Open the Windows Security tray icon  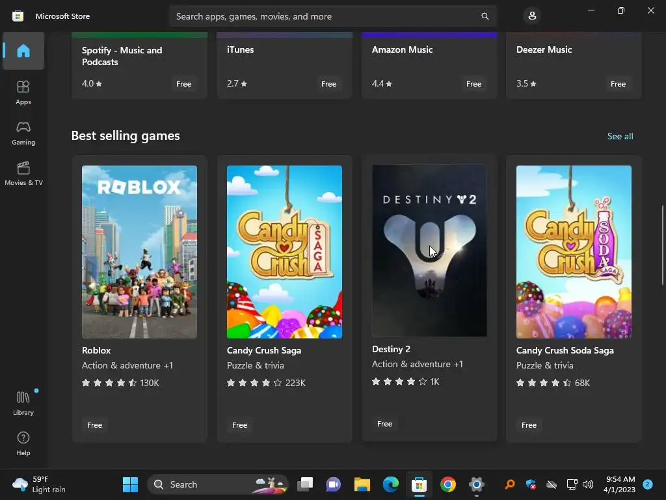[x=531, y=484]
